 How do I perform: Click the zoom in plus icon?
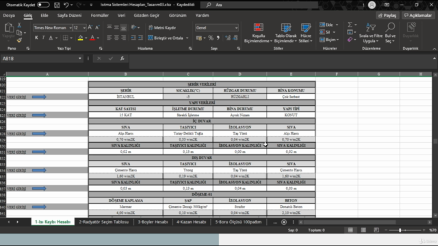424,230
